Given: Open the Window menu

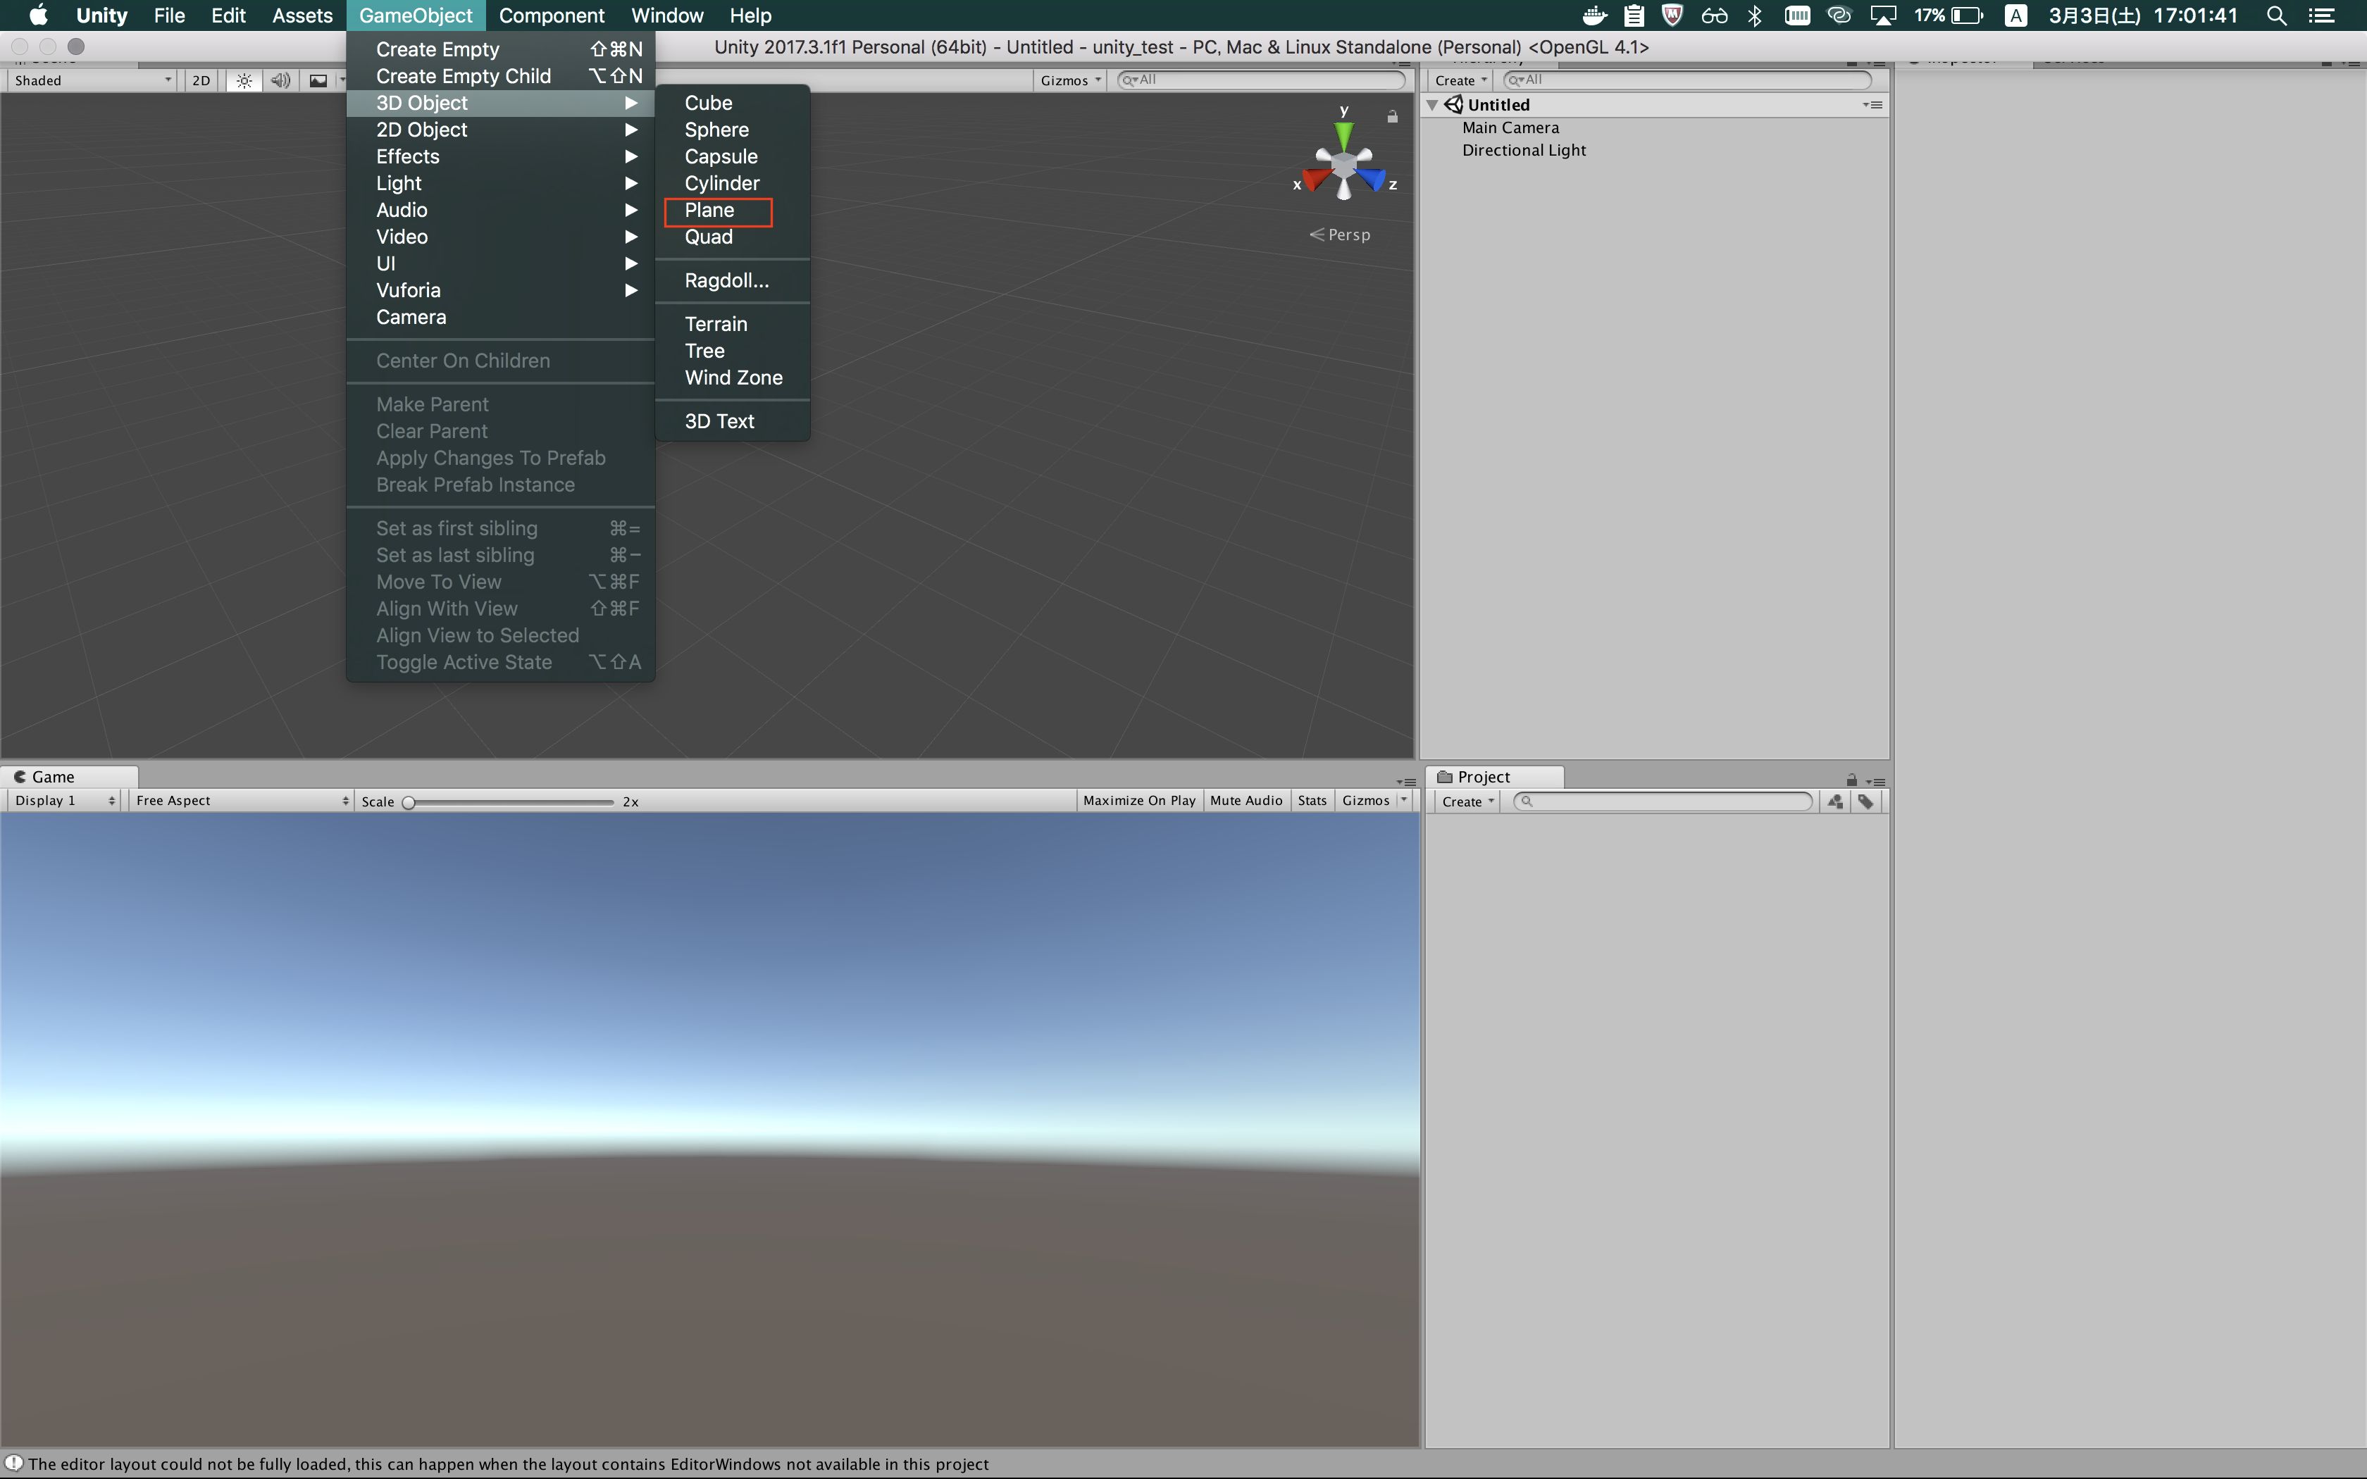Looking at the screenshot, I should click(667, 15).
